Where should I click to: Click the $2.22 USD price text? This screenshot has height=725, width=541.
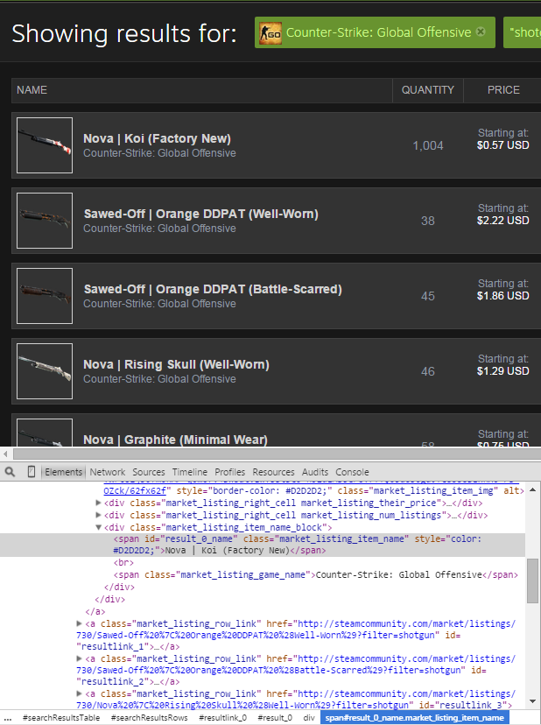503,221
